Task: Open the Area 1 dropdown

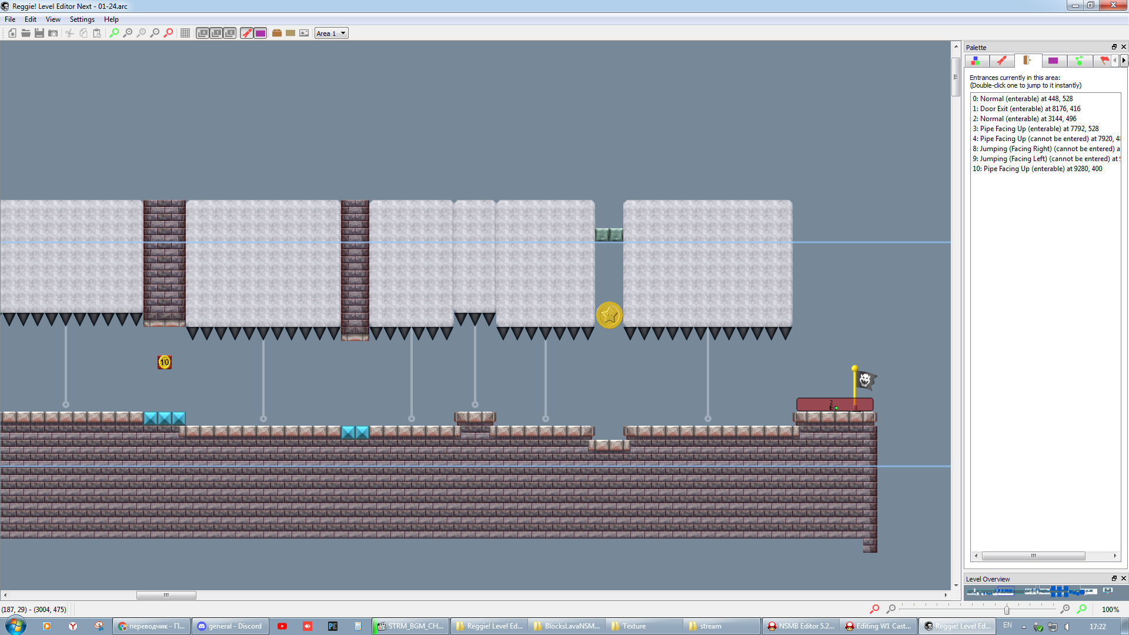Action: coord(332,33)
